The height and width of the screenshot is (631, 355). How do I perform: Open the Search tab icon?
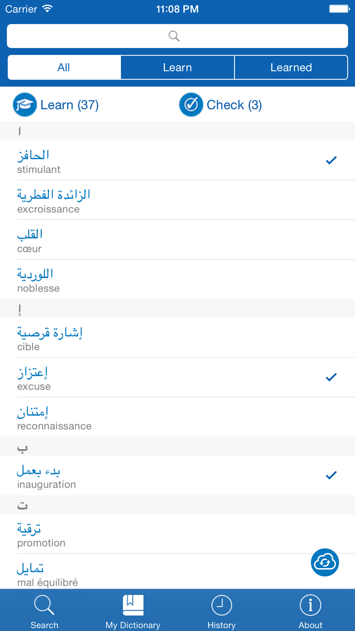click(44, 605)
